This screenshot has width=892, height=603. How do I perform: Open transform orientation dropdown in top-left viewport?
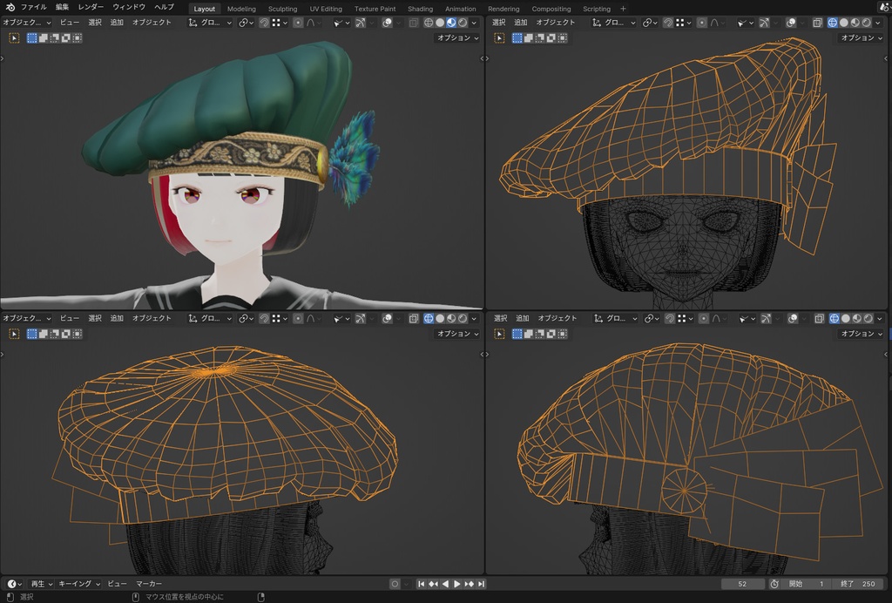coord(209,23)
